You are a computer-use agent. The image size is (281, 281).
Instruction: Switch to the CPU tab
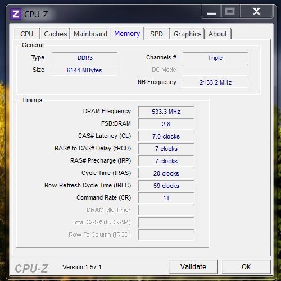[x=27, y=34]
